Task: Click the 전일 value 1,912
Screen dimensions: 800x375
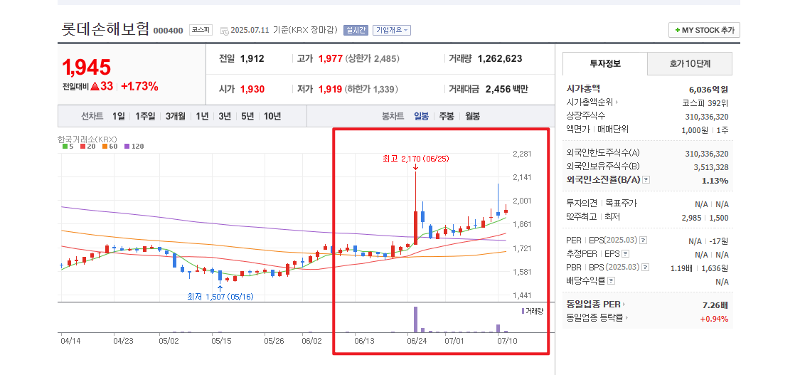Action: 252,58
